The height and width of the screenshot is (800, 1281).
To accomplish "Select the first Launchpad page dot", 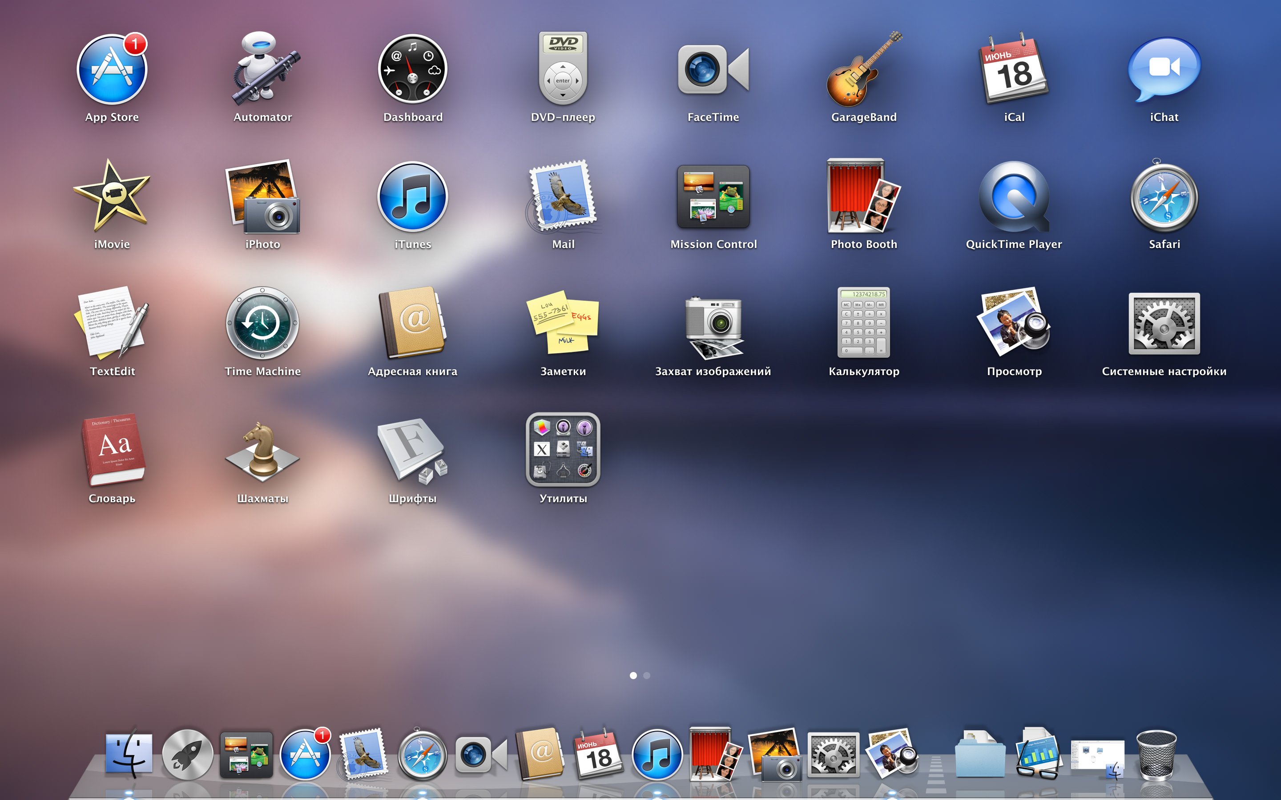I will point(633,676).
